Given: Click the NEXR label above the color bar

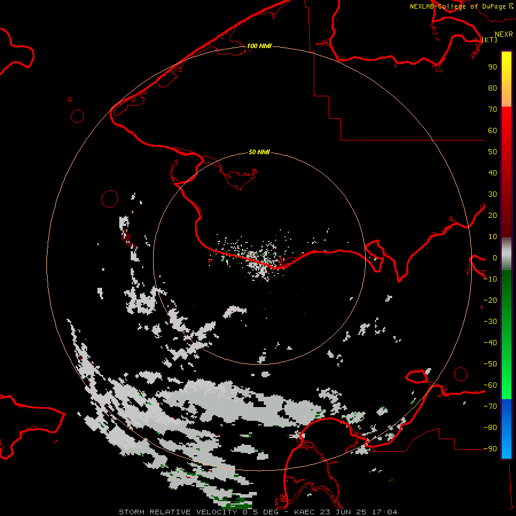Looking at the screenshot, I should tap(504, 34).
